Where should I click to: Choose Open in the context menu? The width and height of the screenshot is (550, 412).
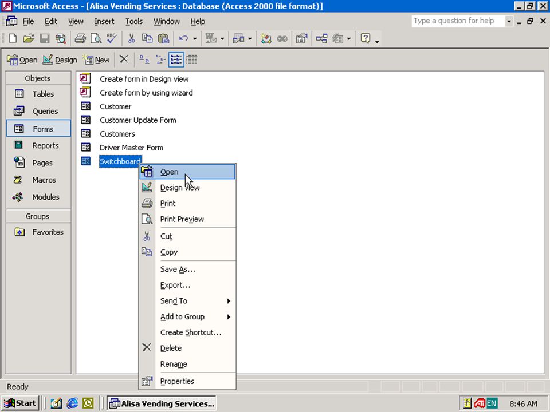click(x=187, y=172)
